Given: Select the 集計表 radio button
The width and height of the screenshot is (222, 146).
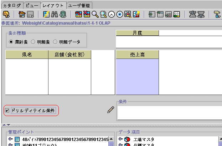Looking at the screenshot, I should pyautogui.click(x=11, y=42).
